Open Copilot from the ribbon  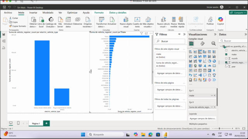(220, 21)
